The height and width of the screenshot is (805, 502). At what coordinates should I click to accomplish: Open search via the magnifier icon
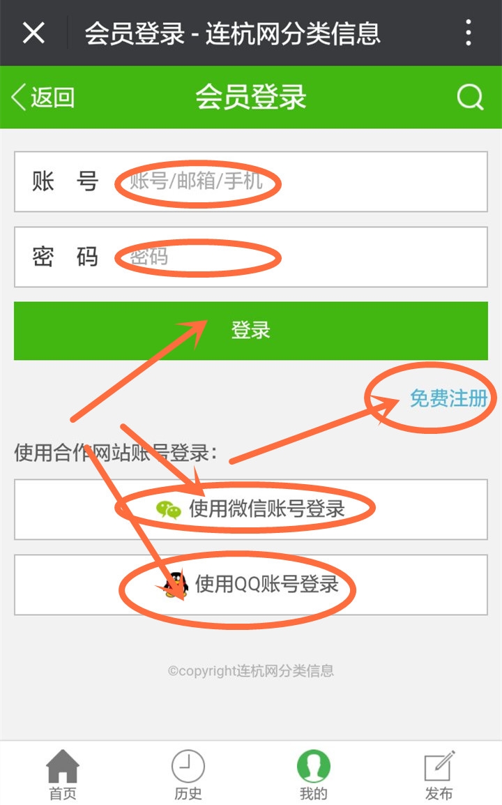tap(470, 96)
